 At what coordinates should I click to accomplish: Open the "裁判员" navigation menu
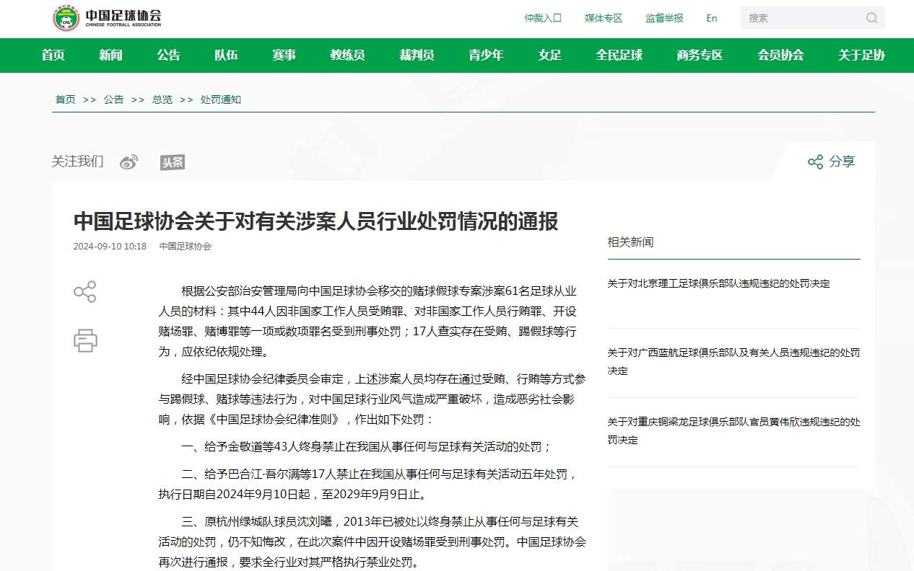(416, 56)
